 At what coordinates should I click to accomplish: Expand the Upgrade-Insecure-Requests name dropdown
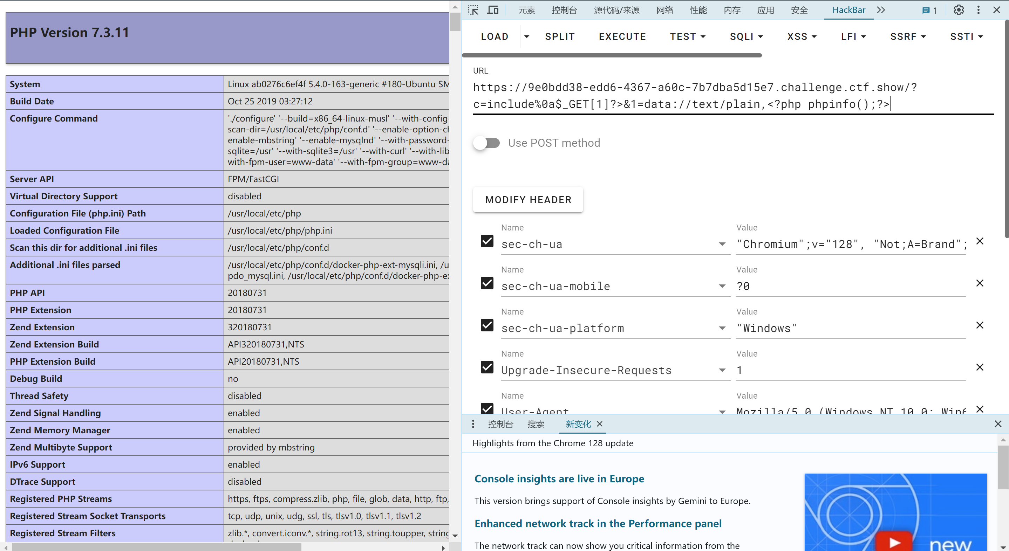point(722,371)
